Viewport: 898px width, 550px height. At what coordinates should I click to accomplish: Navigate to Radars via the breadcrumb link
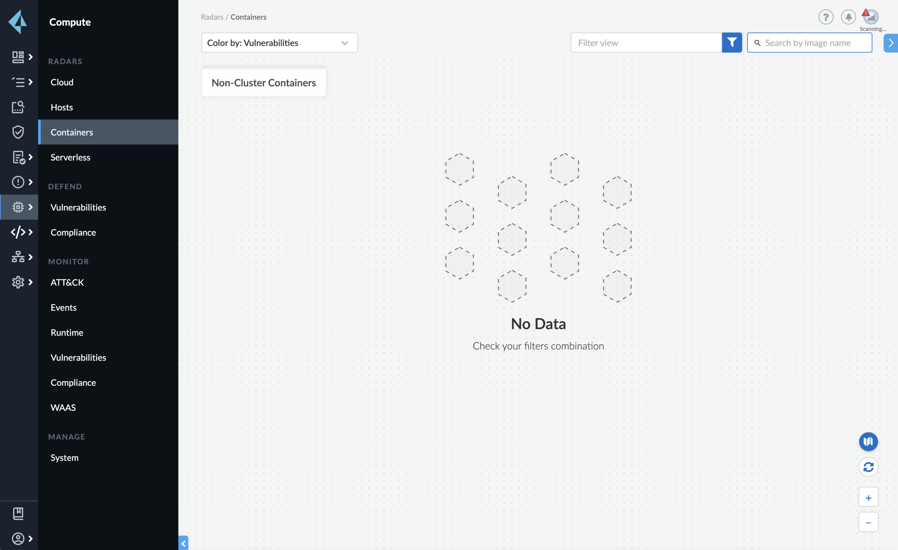(x=212, y=17)
